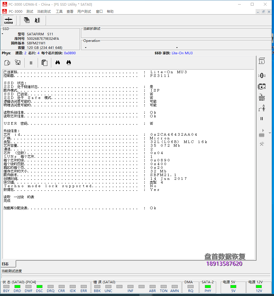Open the 查看 menu
The height and width of the screenshot is (296, 274).
click(70, 12)
